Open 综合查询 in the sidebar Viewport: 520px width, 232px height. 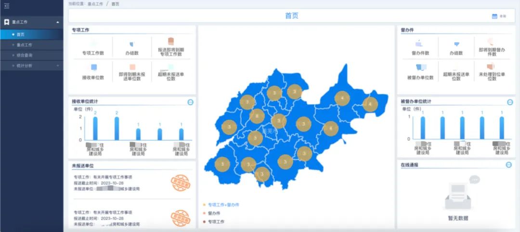24,55
